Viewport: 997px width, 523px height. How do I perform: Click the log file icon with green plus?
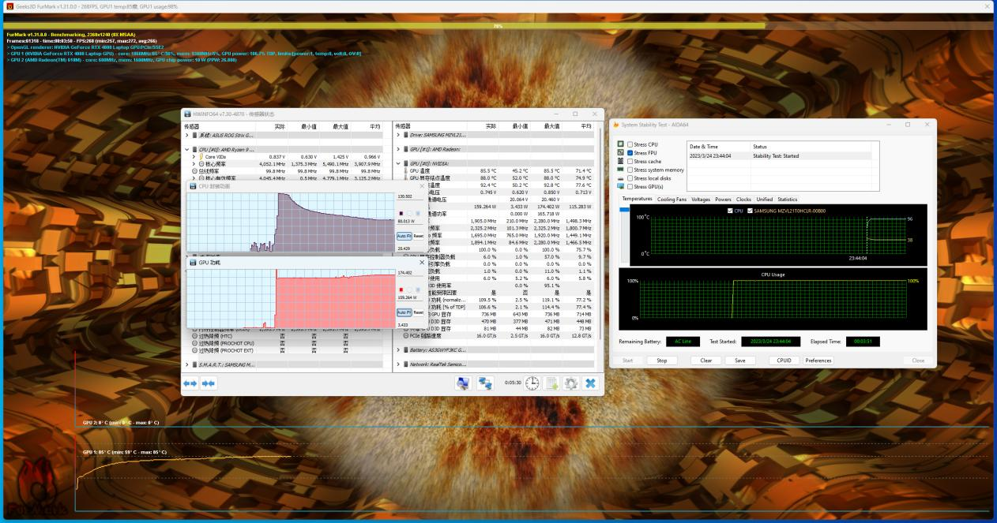(551, 383)
